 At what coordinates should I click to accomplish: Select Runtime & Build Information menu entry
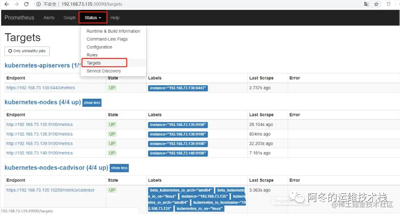[x=113, y=31]
